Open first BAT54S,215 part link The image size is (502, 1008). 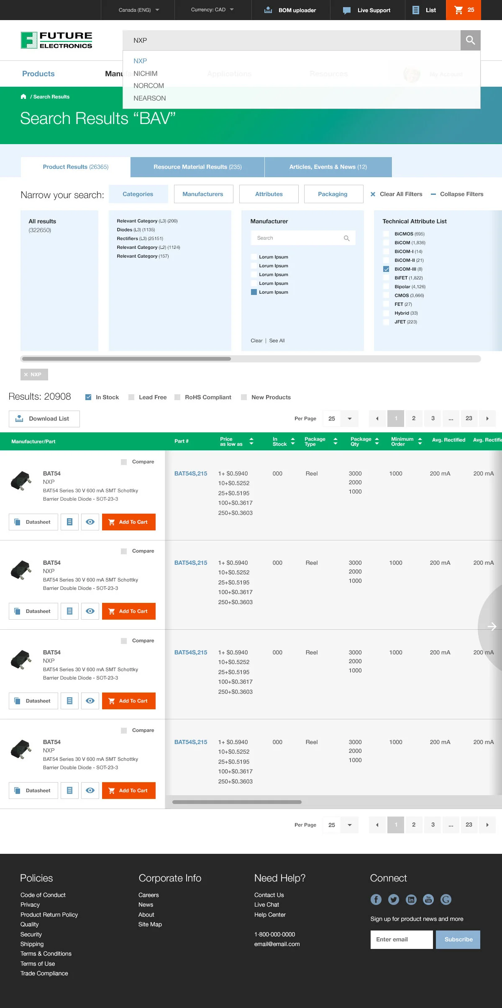pyautogui.click(x=191, y=473)
